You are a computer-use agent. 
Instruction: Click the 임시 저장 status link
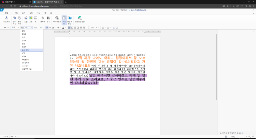(137, 10)
